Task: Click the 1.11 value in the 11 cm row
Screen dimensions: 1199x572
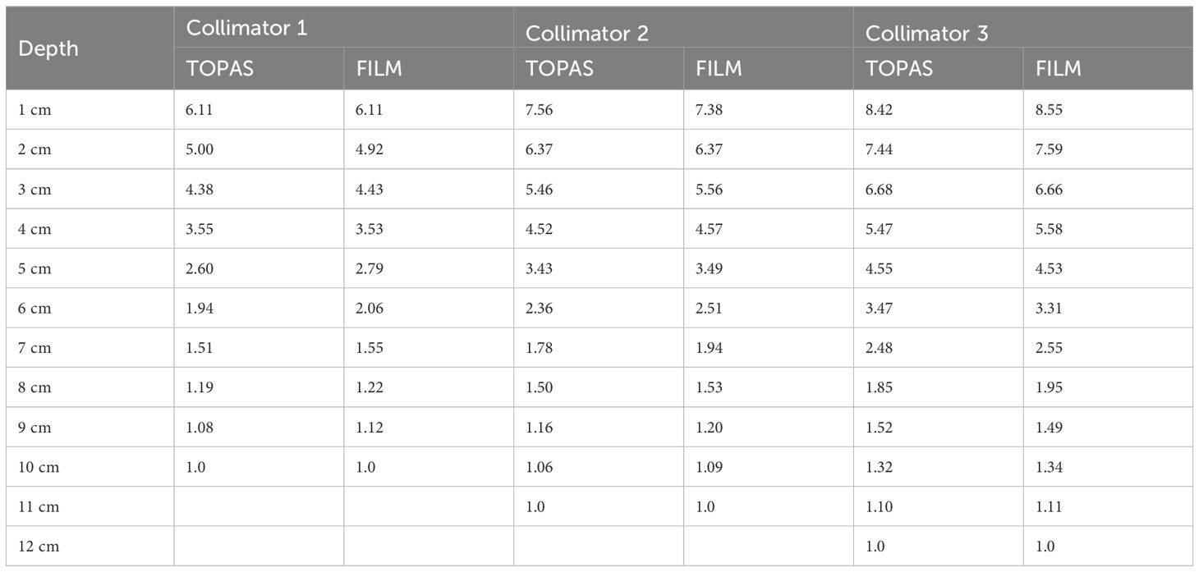Action: tap(1049, 507)
